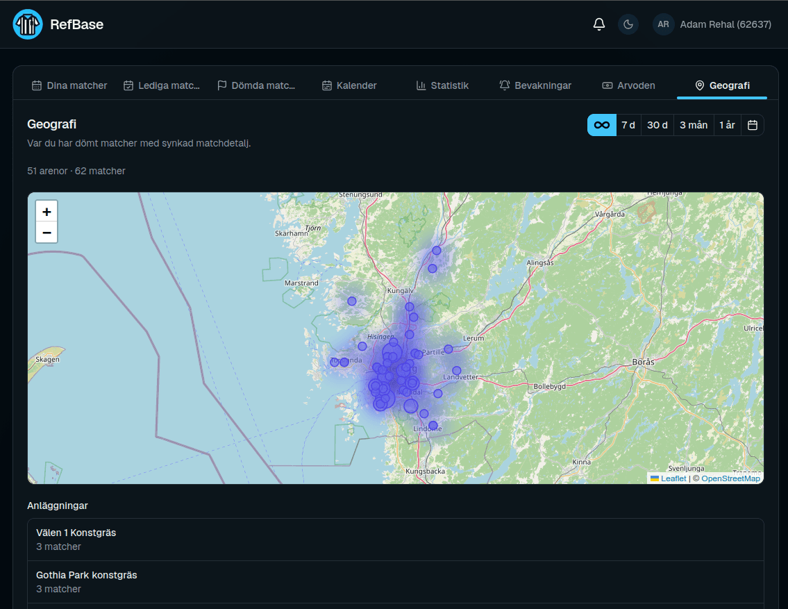Open the OpenStreetMap link
Image resolution: width=788 pixels, height=609 pixels.
tap(730, 478)
